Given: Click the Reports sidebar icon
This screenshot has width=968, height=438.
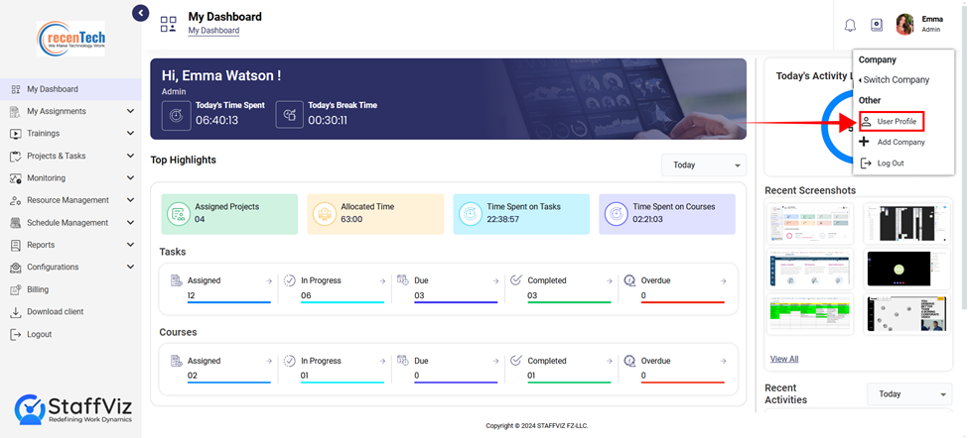Looking at the screenshot, I should tap(16, 245).
